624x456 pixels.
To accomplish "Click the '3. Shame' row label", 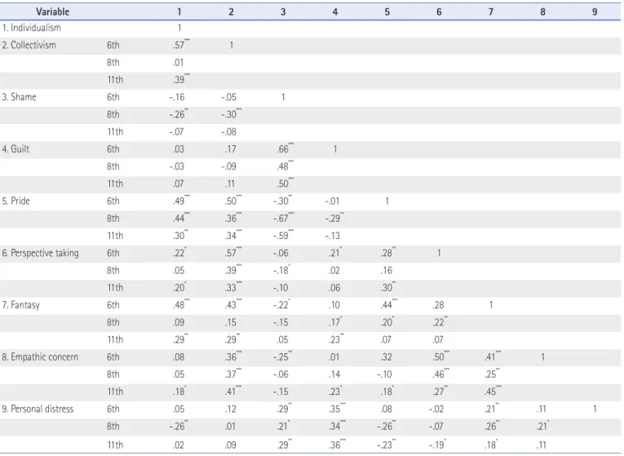I will (x=19, y=97).
